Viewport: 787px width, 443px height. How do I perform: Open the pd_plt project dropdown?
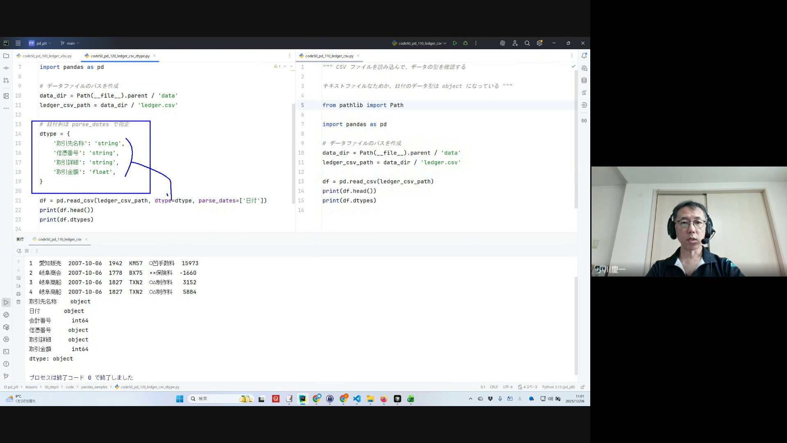[x=40, y=43]
